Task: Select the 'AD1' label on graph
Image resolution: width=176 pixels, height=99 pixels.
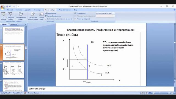Action: click(x=107, y=73)
